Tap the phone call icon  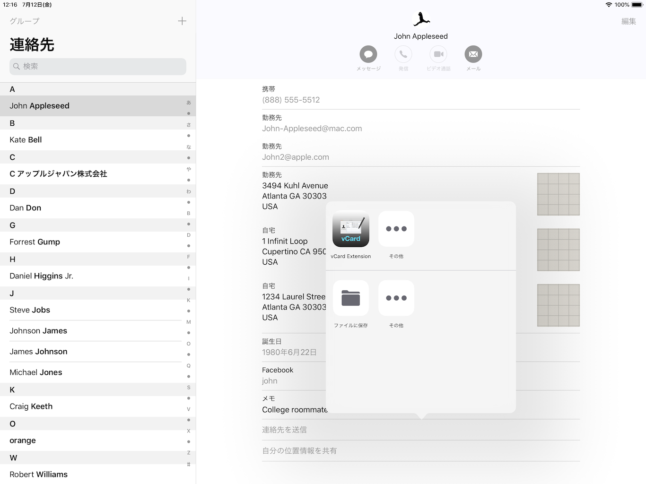point(403,54)
